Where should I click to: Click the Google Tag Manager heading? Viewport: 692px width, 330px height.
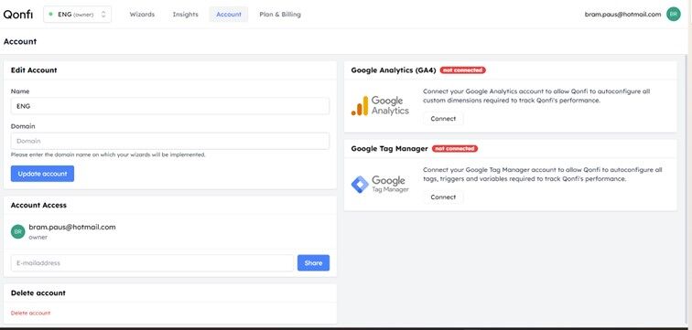pos(390,148)
